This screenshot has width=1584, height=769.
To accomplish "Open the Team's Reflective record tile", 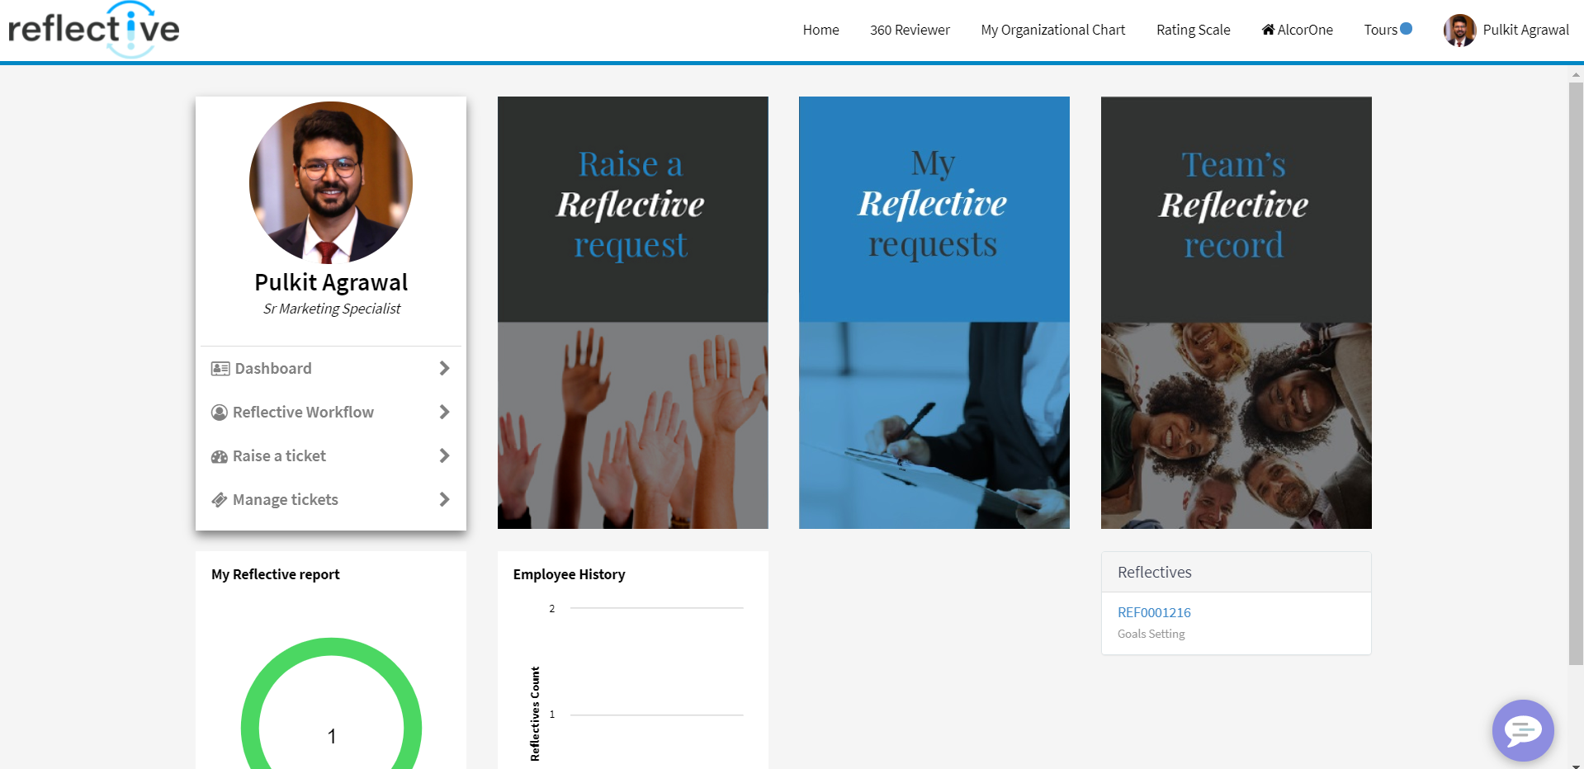I will [x=1236, y=313].
